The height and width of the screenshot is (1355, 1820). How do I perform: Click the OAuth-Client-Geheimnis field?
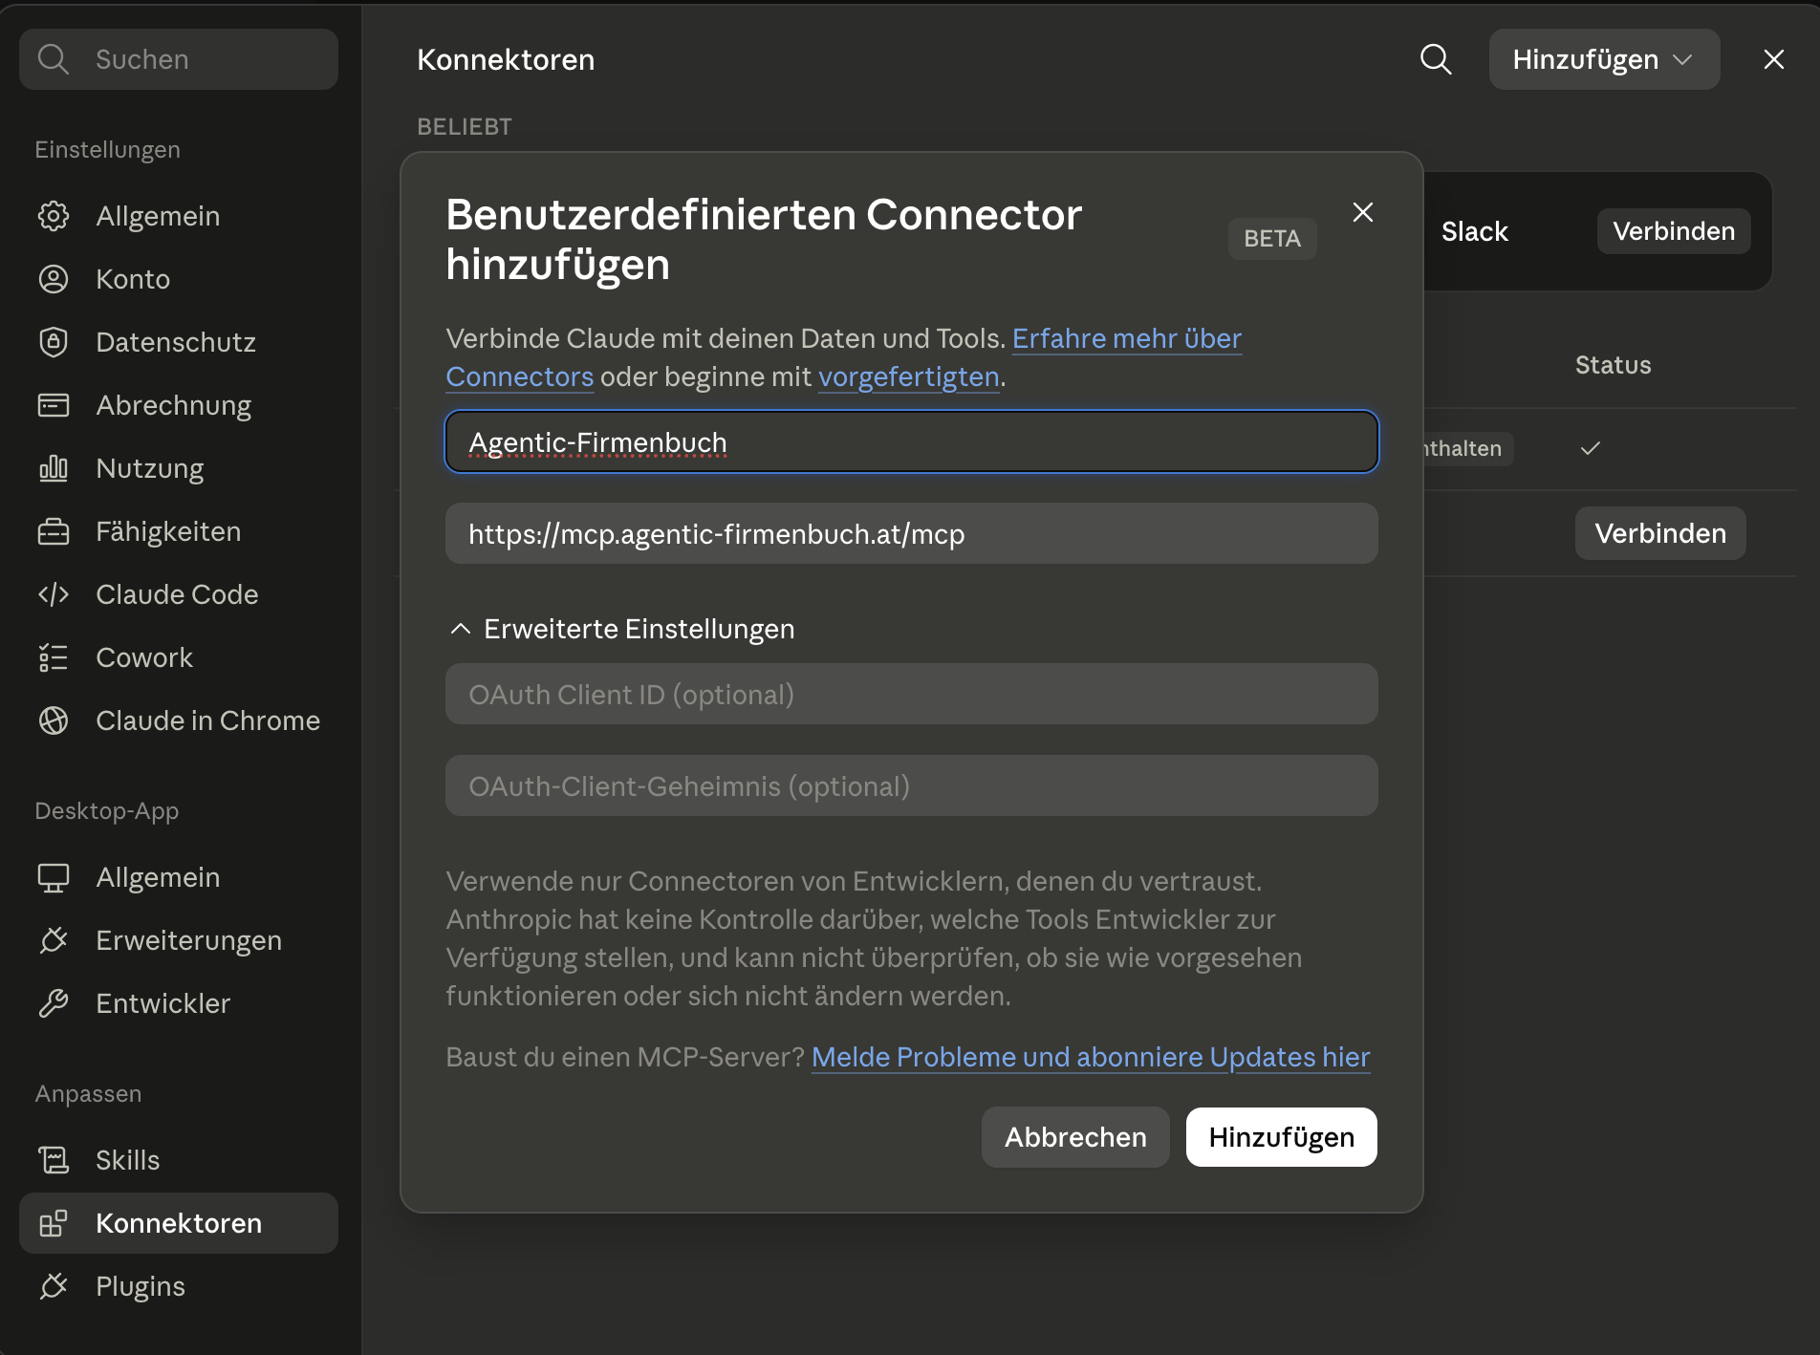(x=912, y=785)
